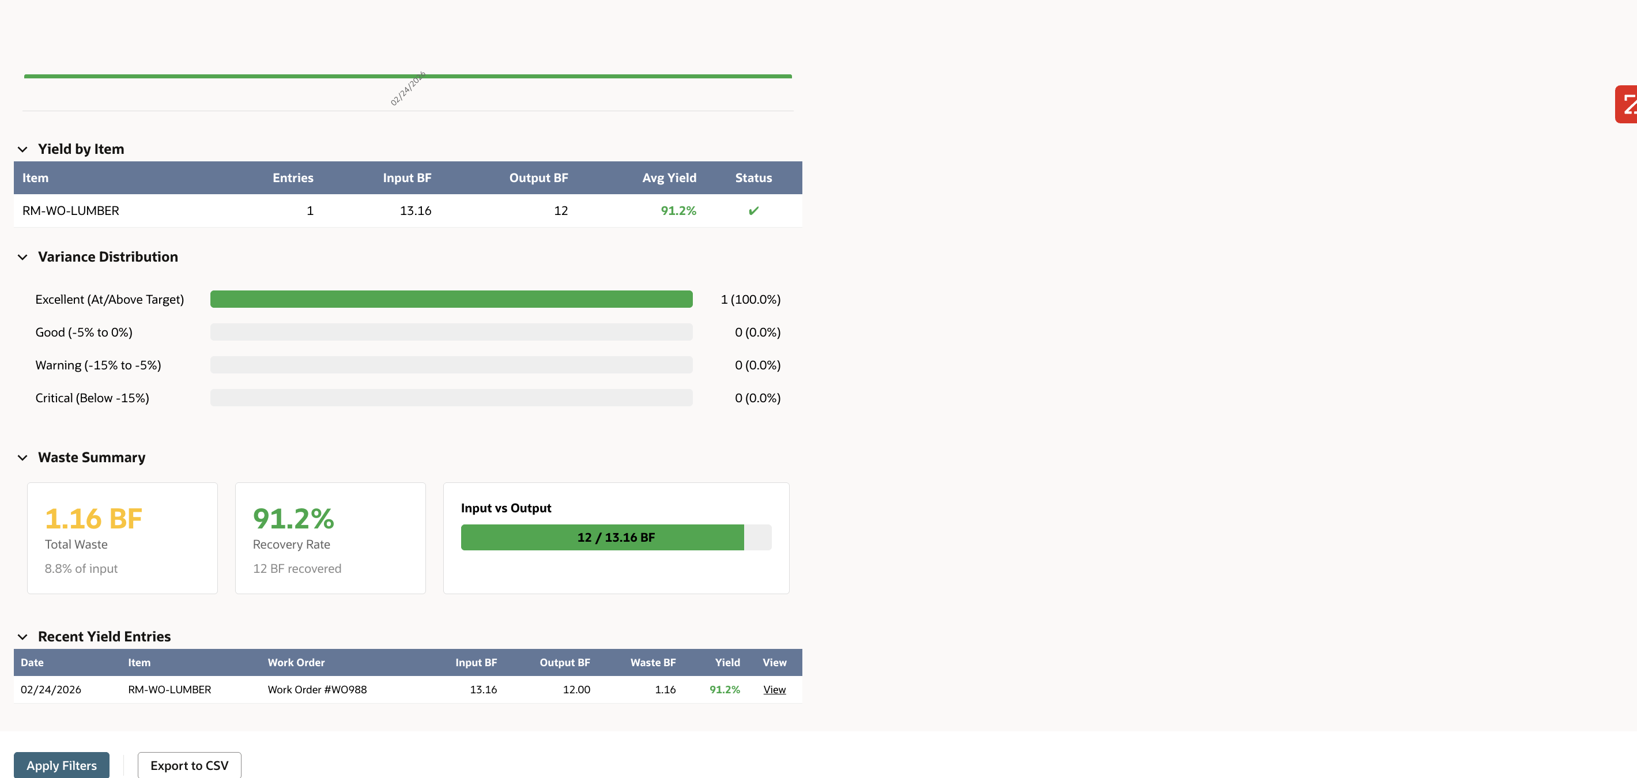The image size is (1637, 778).
Task: Sort Recent Yield Entries by Date header
Action: (32, 662)
